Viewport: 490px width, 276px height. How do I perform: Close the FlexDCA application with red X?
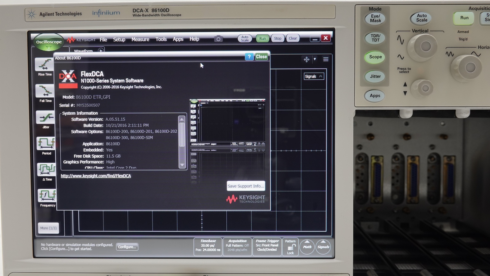pos(326,38)
